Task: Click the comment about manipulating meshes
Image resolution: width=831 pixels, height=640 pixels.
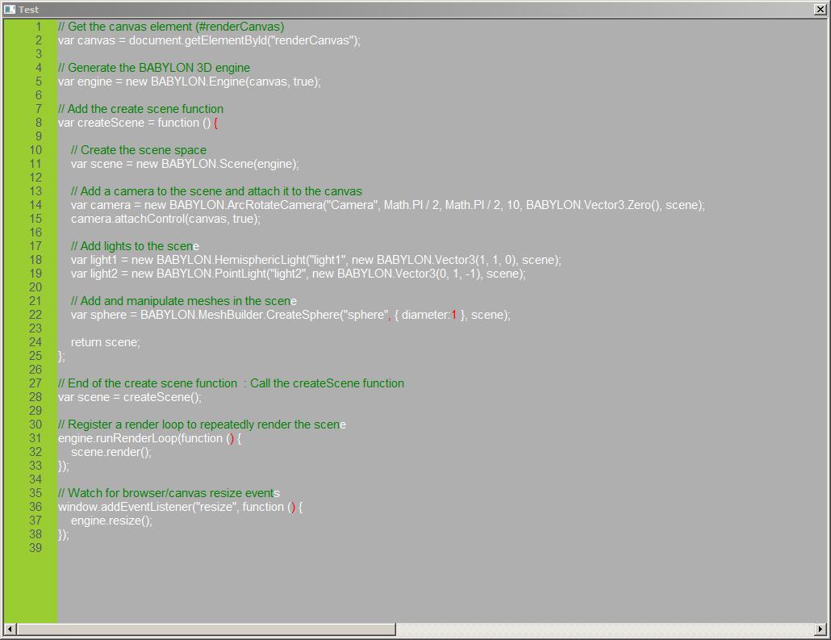Action: 184,301
